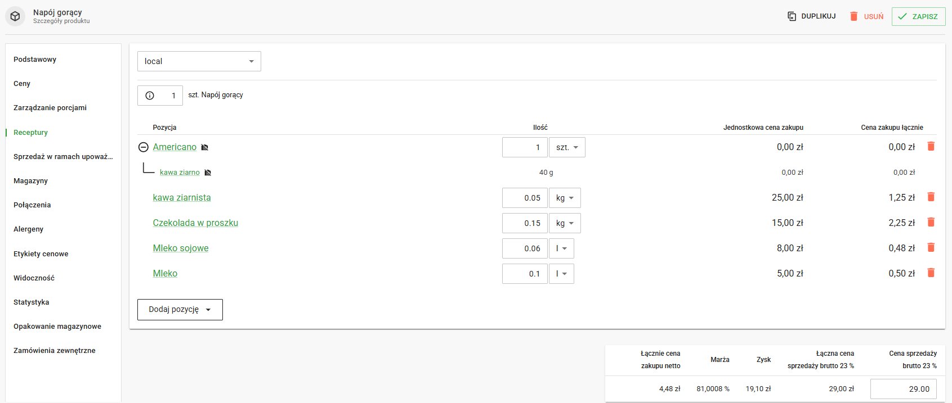The image size is (952, 403).
Task: Click the USUŃ trash icon in header
Action: point(853,16)
